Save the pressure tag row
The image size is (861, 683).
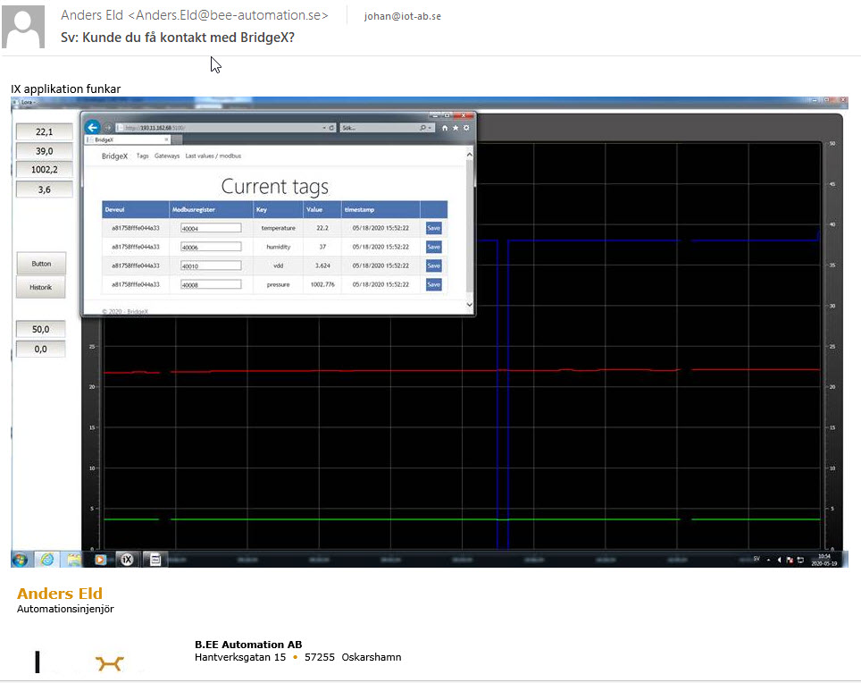click(434, 284)
